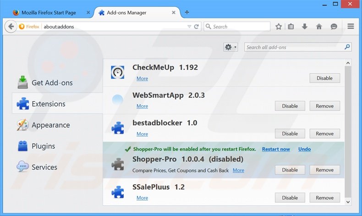Reload the page with the refresh icon
The image size is (362, 216).
[196, 27]
